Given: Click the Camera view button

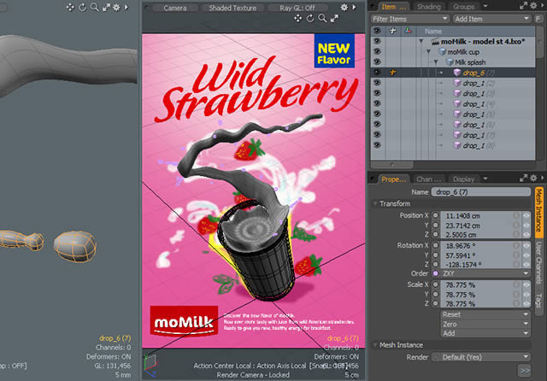Looking at the screenshot, I should [175, 8].
